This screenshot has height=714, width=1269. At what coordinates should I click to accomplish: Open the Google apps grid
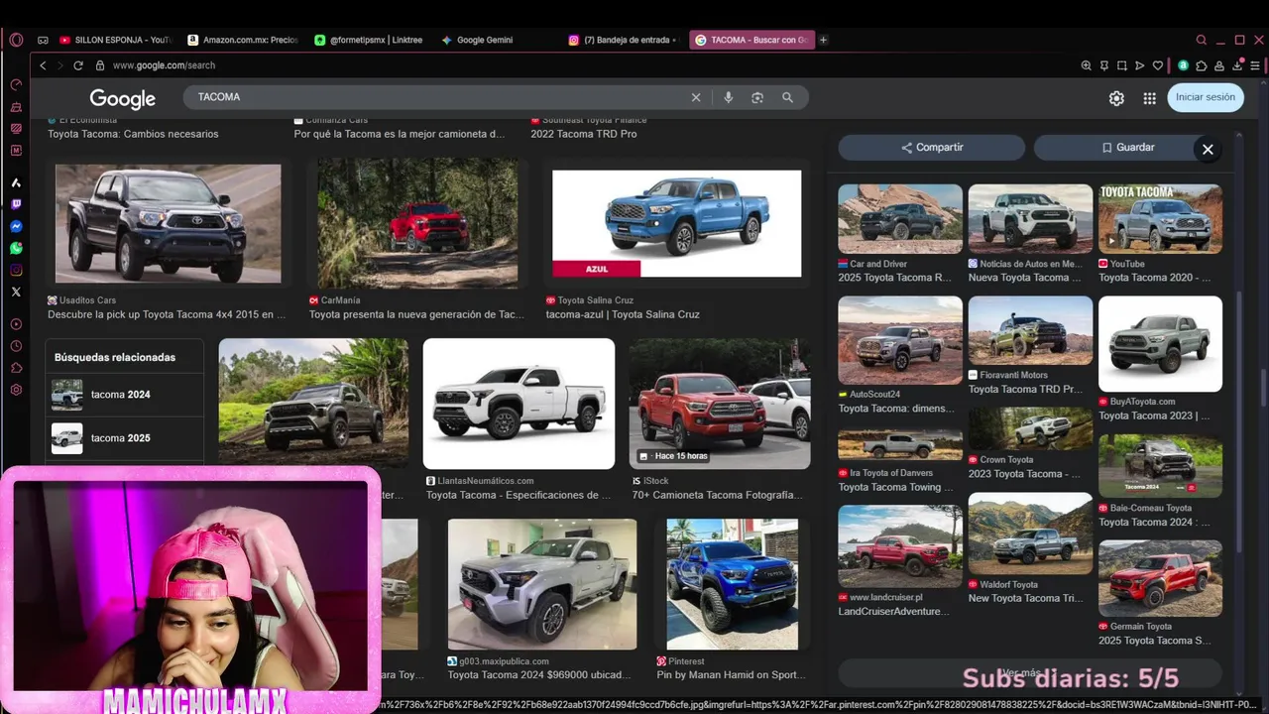click(x=1150, y=98)
